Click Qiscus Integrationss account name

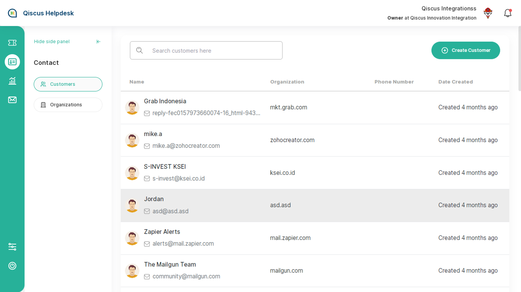pyautogui.click(x=449, y=9)
